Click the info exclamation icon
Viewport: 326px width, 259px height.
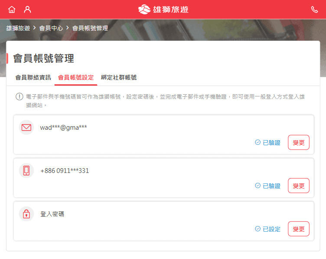[19, 97]
